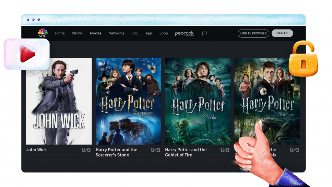Viewport: 332px width, 187px height.
Task: Click the John Wick title text
Action: (36, 149)
